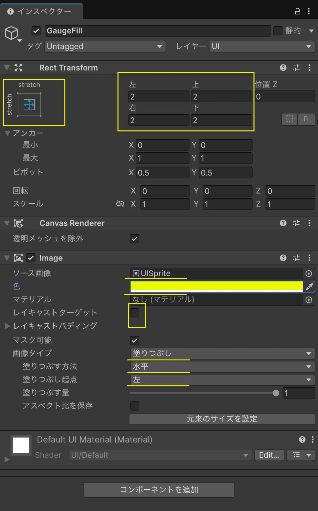The height and width of the screenshot is (511, 318).
Task: Open Canvas Renderer help reference
Action: point(283,223)
